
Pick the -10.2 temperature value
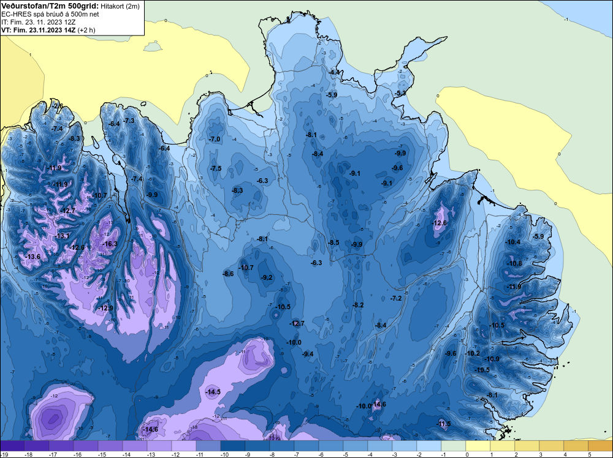click(472, 353)
